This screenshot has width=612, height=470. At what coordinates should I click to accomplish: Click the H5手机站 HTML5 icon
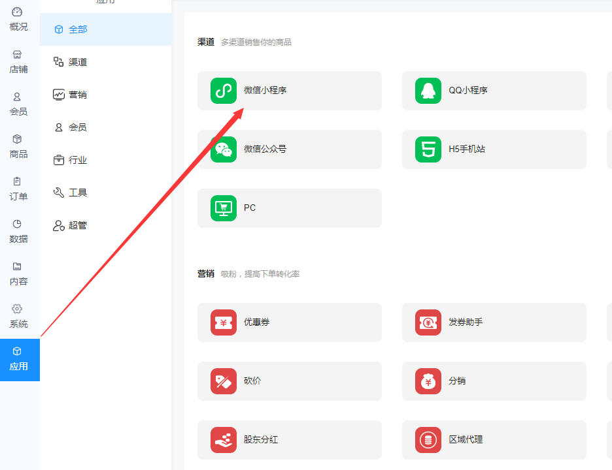tap(428, 149)
